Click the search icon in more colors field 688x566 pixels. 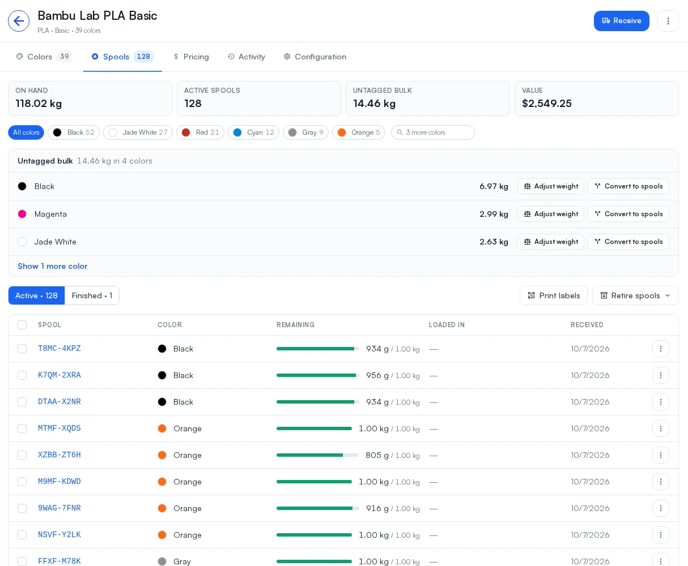coord(400,132)
